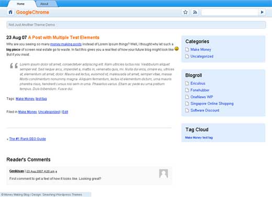Click the home icon beside GoogleChrome

(x=10, y=12)
